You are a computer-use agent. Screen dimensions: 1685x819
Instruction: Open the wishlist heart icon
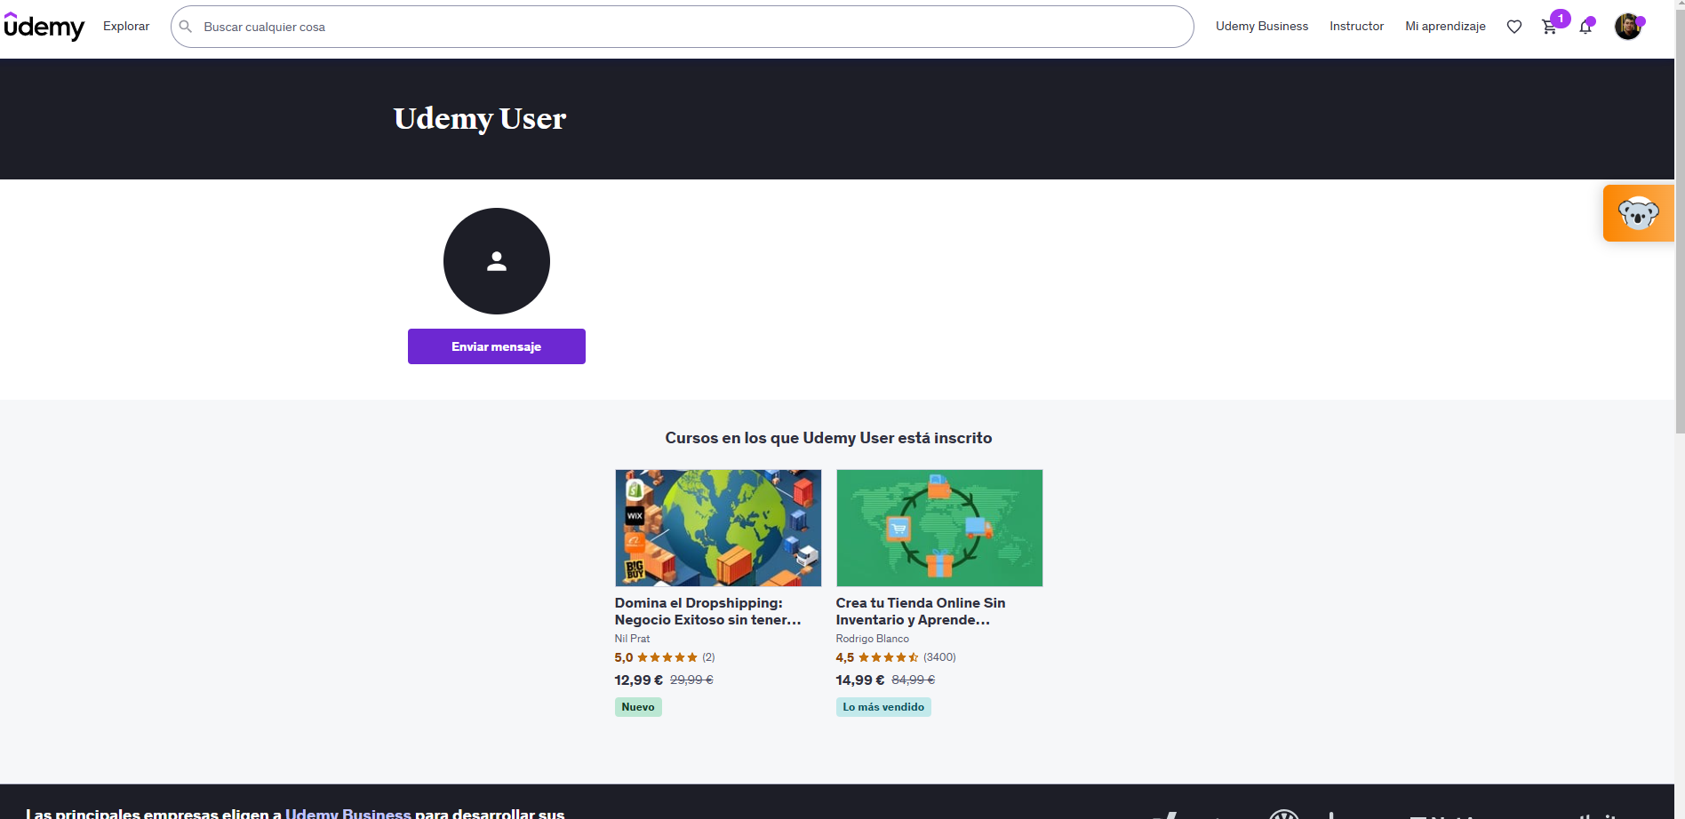coord(1514,27)
